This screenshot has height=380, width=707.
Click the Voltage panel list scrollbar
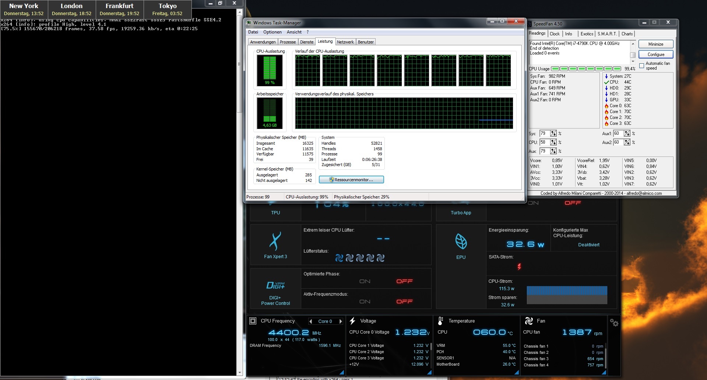[x=431, y=356]
